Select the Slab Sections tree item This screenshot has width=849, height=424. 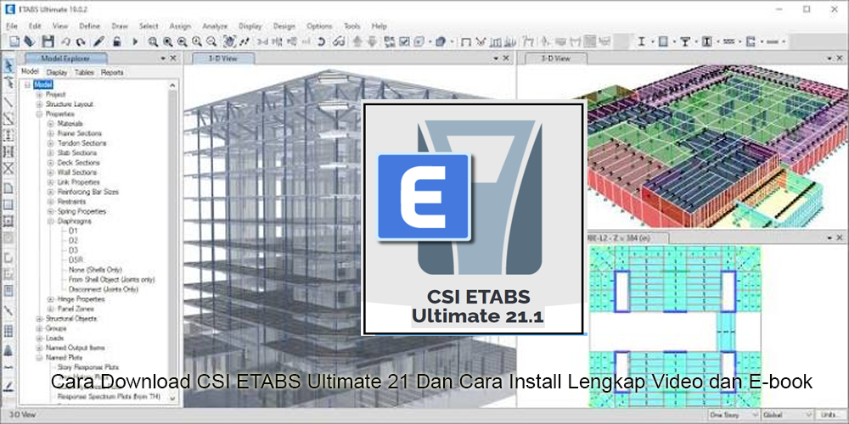[x=77, y=153]
